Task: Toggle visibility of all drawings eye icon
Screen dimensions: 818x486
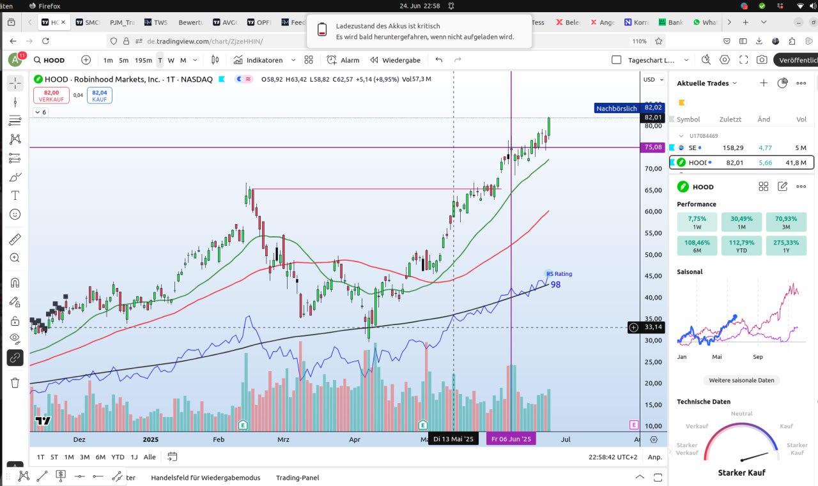Action: (15, 338)
